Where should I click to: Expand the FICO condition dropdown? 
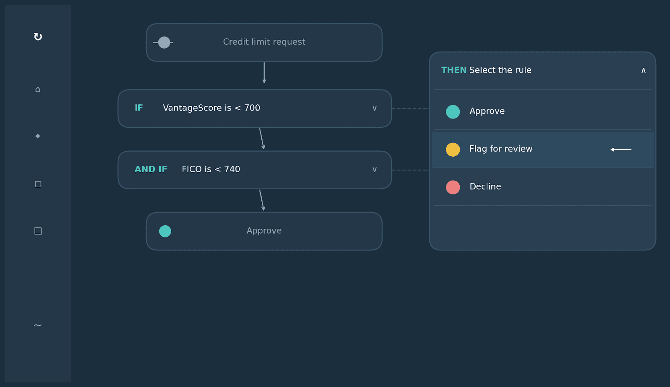[374, 169]
